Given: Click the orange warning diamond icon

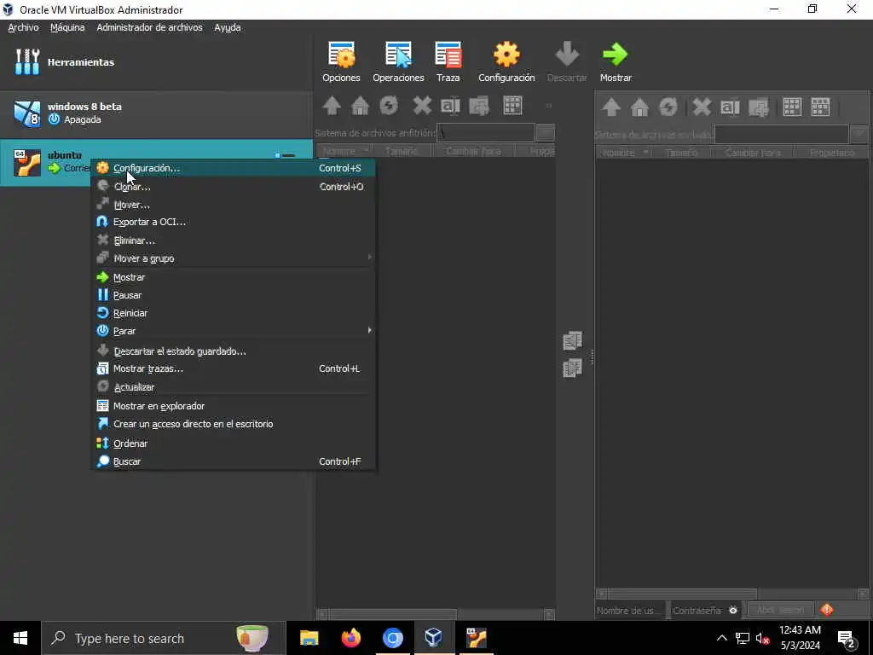Looking at the screenshot, I should pos(827,610).
